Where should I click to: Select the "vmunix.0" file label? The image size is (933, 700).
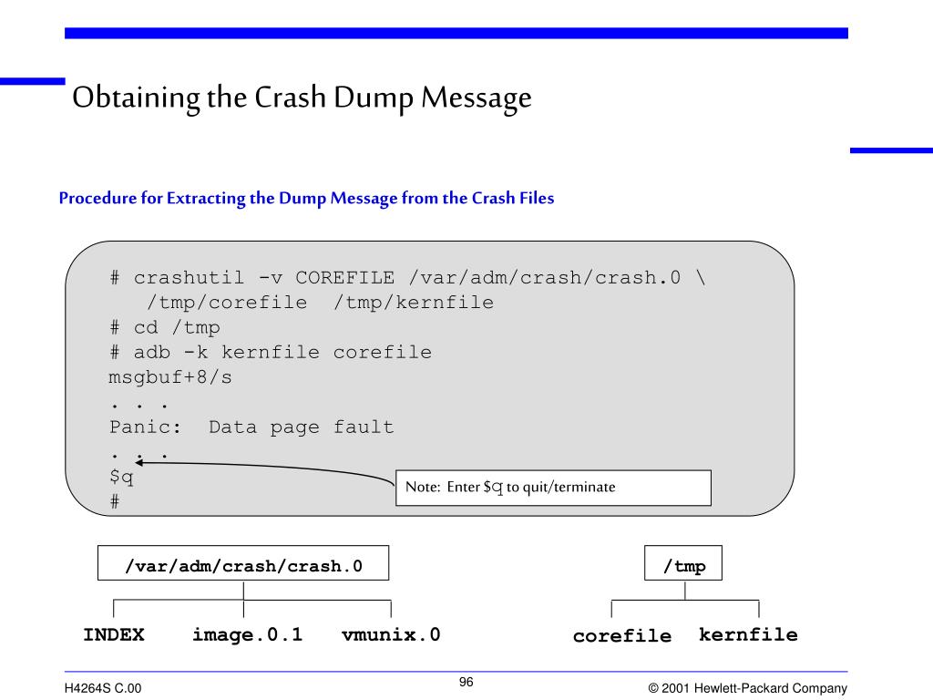click(x=391, y=634)
